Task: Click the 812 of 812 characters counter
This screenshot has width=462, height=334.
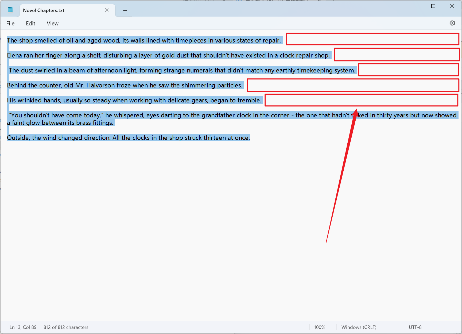Action: [66, 327]
